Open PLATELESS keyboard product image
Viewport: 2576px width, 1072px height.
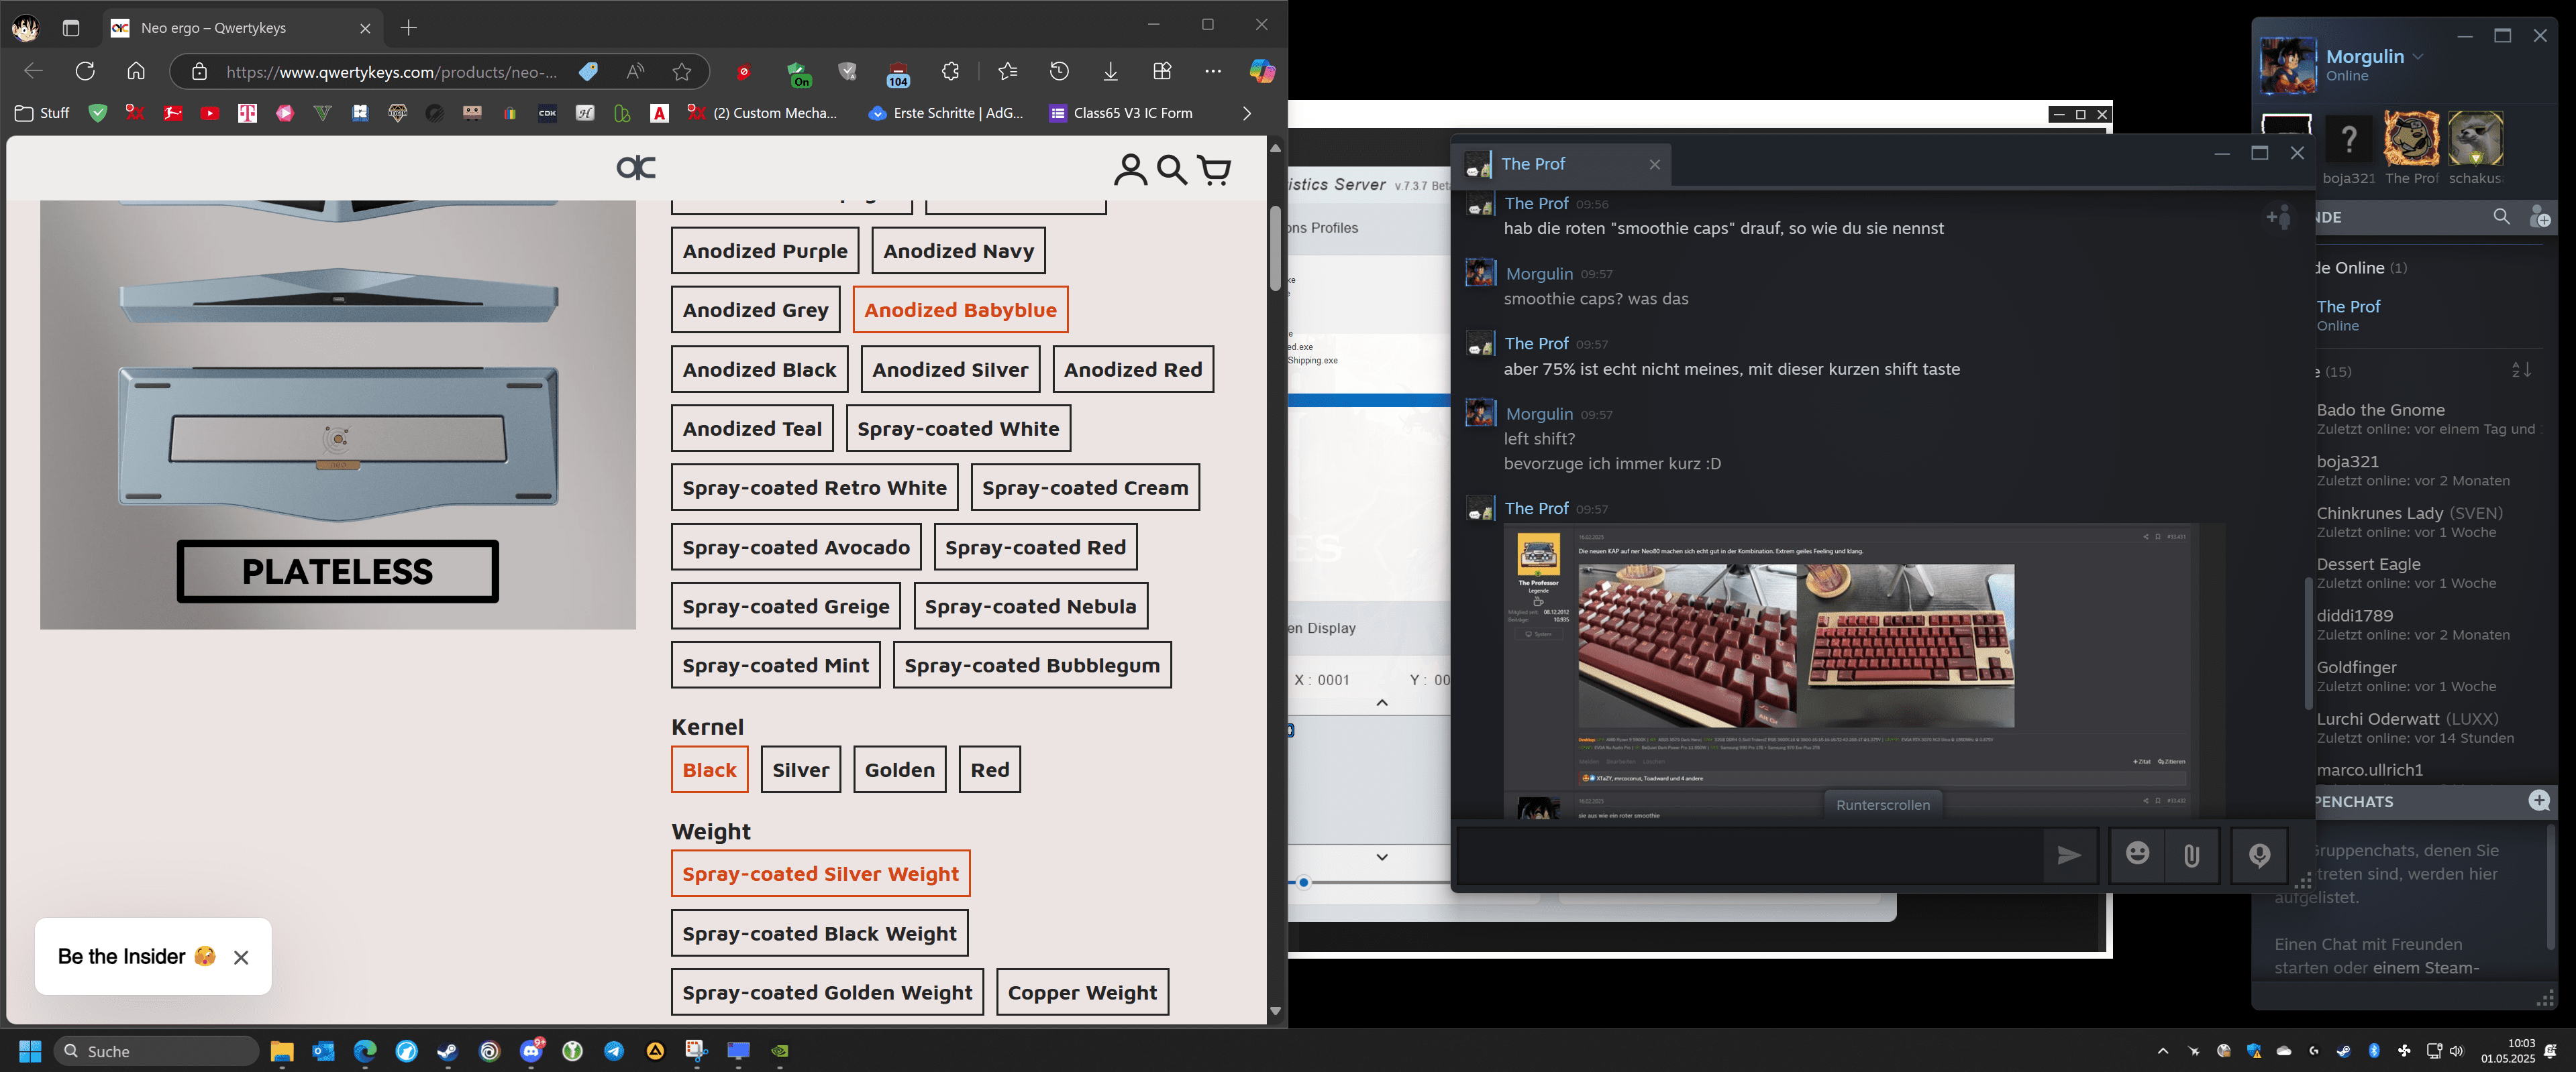click(338, 414)
